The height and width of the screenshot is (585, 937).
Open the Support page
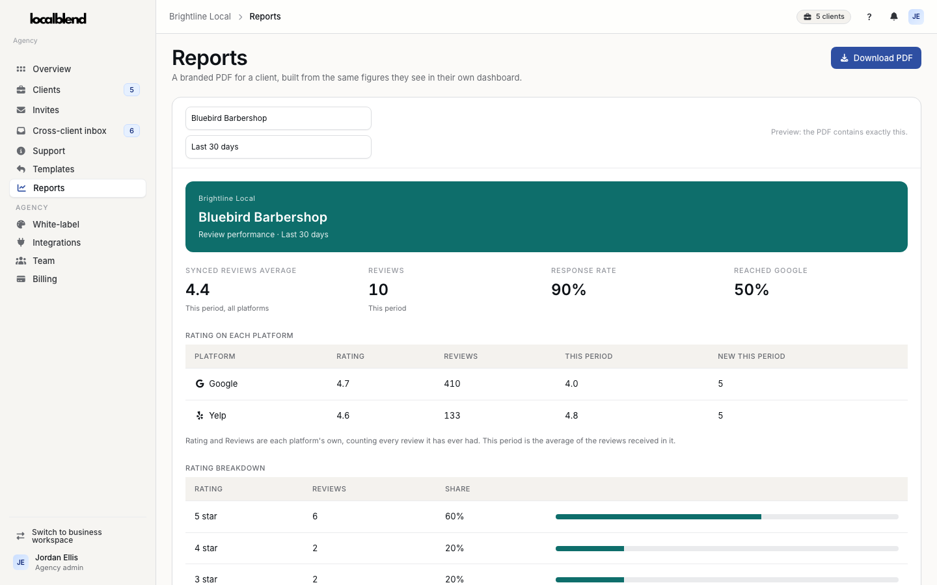pyautogui.click(x=77, y=151)
